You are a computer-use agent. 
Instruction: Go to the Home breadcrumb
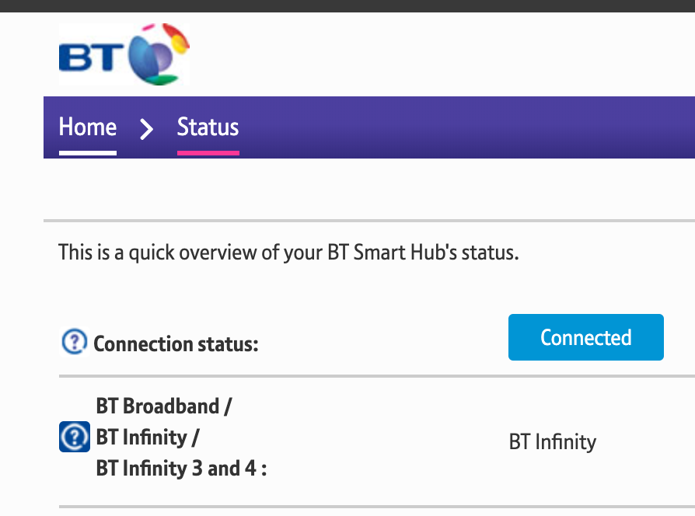(x=88, y=127)
